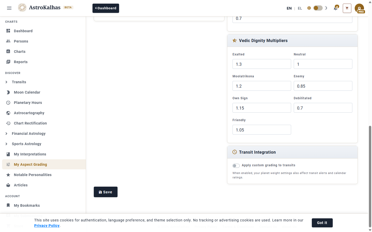
Task: Open the hamburger menu icon
Action: pyautogui.click(x=9, y=8)
